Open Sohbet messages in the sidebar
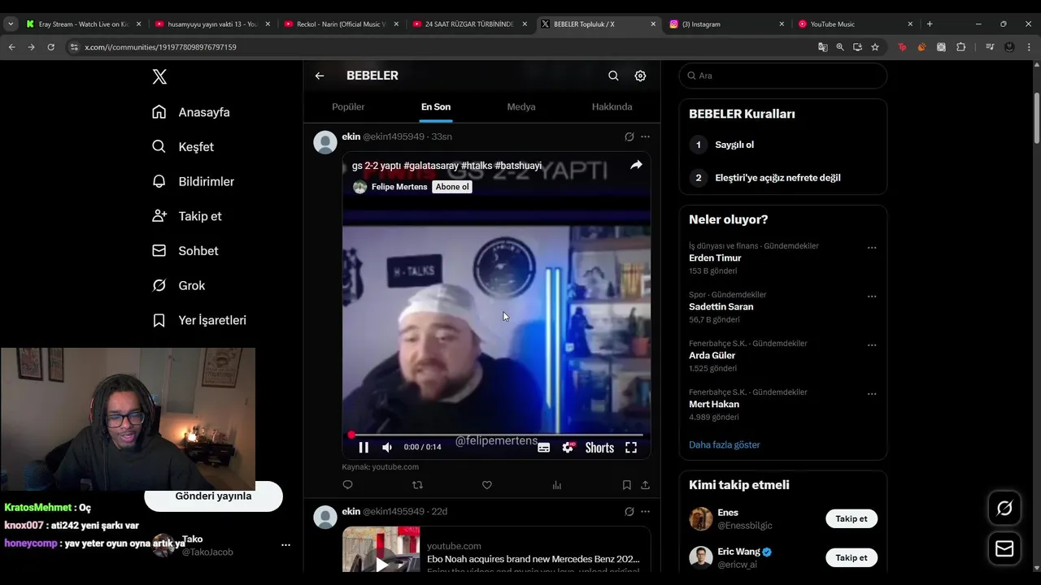1041x585 pixels. click(185, 251)
